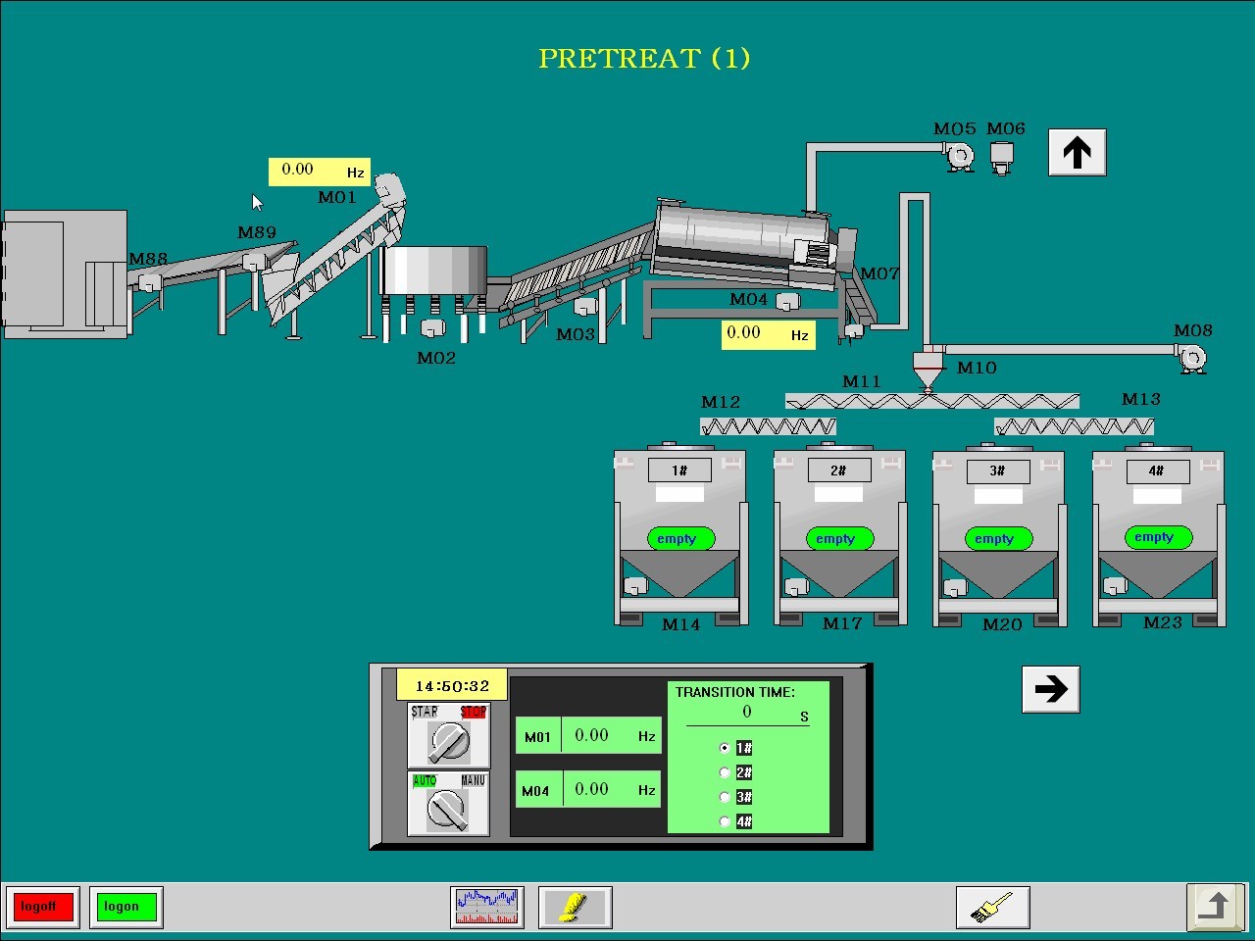Viewport: 1255px width, 941px height.
Task: Click the paintbrush icon in bottom bar
Action: [992, 907]
